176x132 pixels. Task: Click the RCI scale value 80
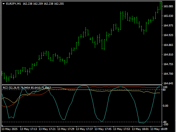[164, 90]
